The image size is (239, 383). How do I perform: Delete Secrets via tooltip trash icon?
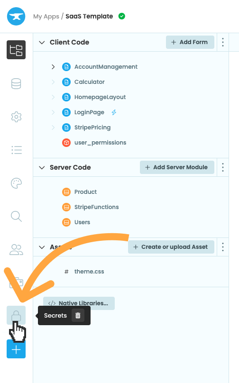coord(78,315)
